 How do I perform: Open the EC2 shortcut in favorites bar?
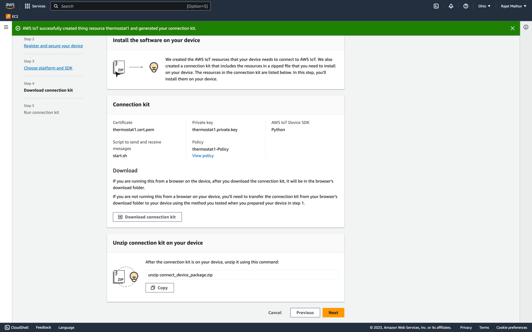click(x=12, y=16)
